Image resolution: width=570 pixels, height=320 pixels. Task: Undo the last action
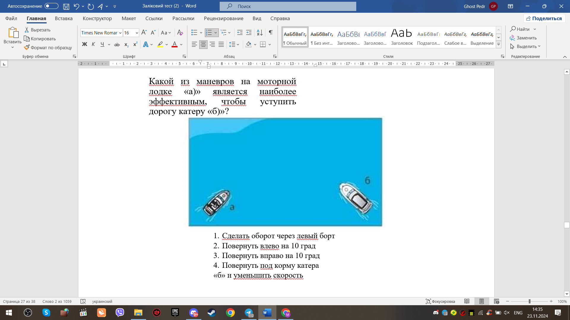click(76, 6)
